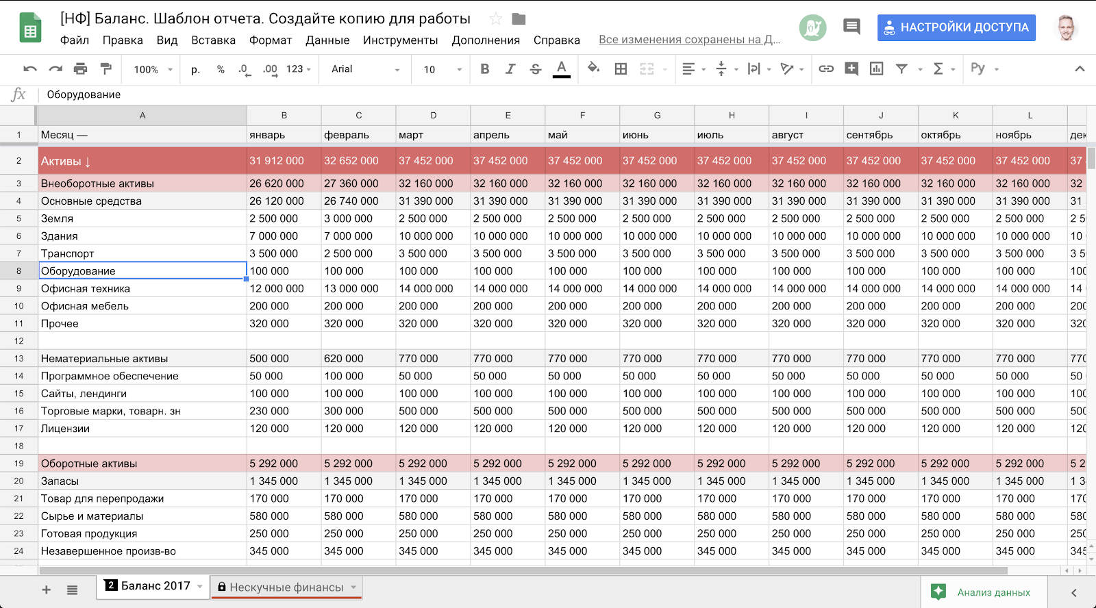
Task: Choose a cell fill color
Action: 594,69
